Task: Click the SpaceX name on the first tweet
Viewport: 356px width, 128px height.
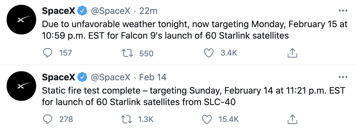Action: coord(59,11)
